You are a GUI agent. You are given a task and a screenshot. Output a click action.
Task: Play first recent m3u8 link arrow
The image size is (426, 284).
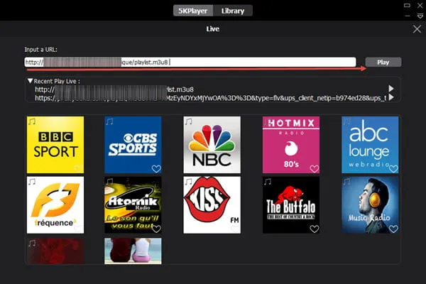[x=390, y=89]
